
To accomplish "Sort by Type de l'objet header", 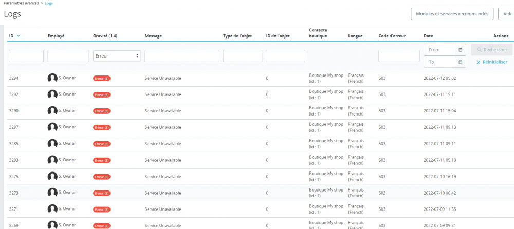I will [237, 36].
